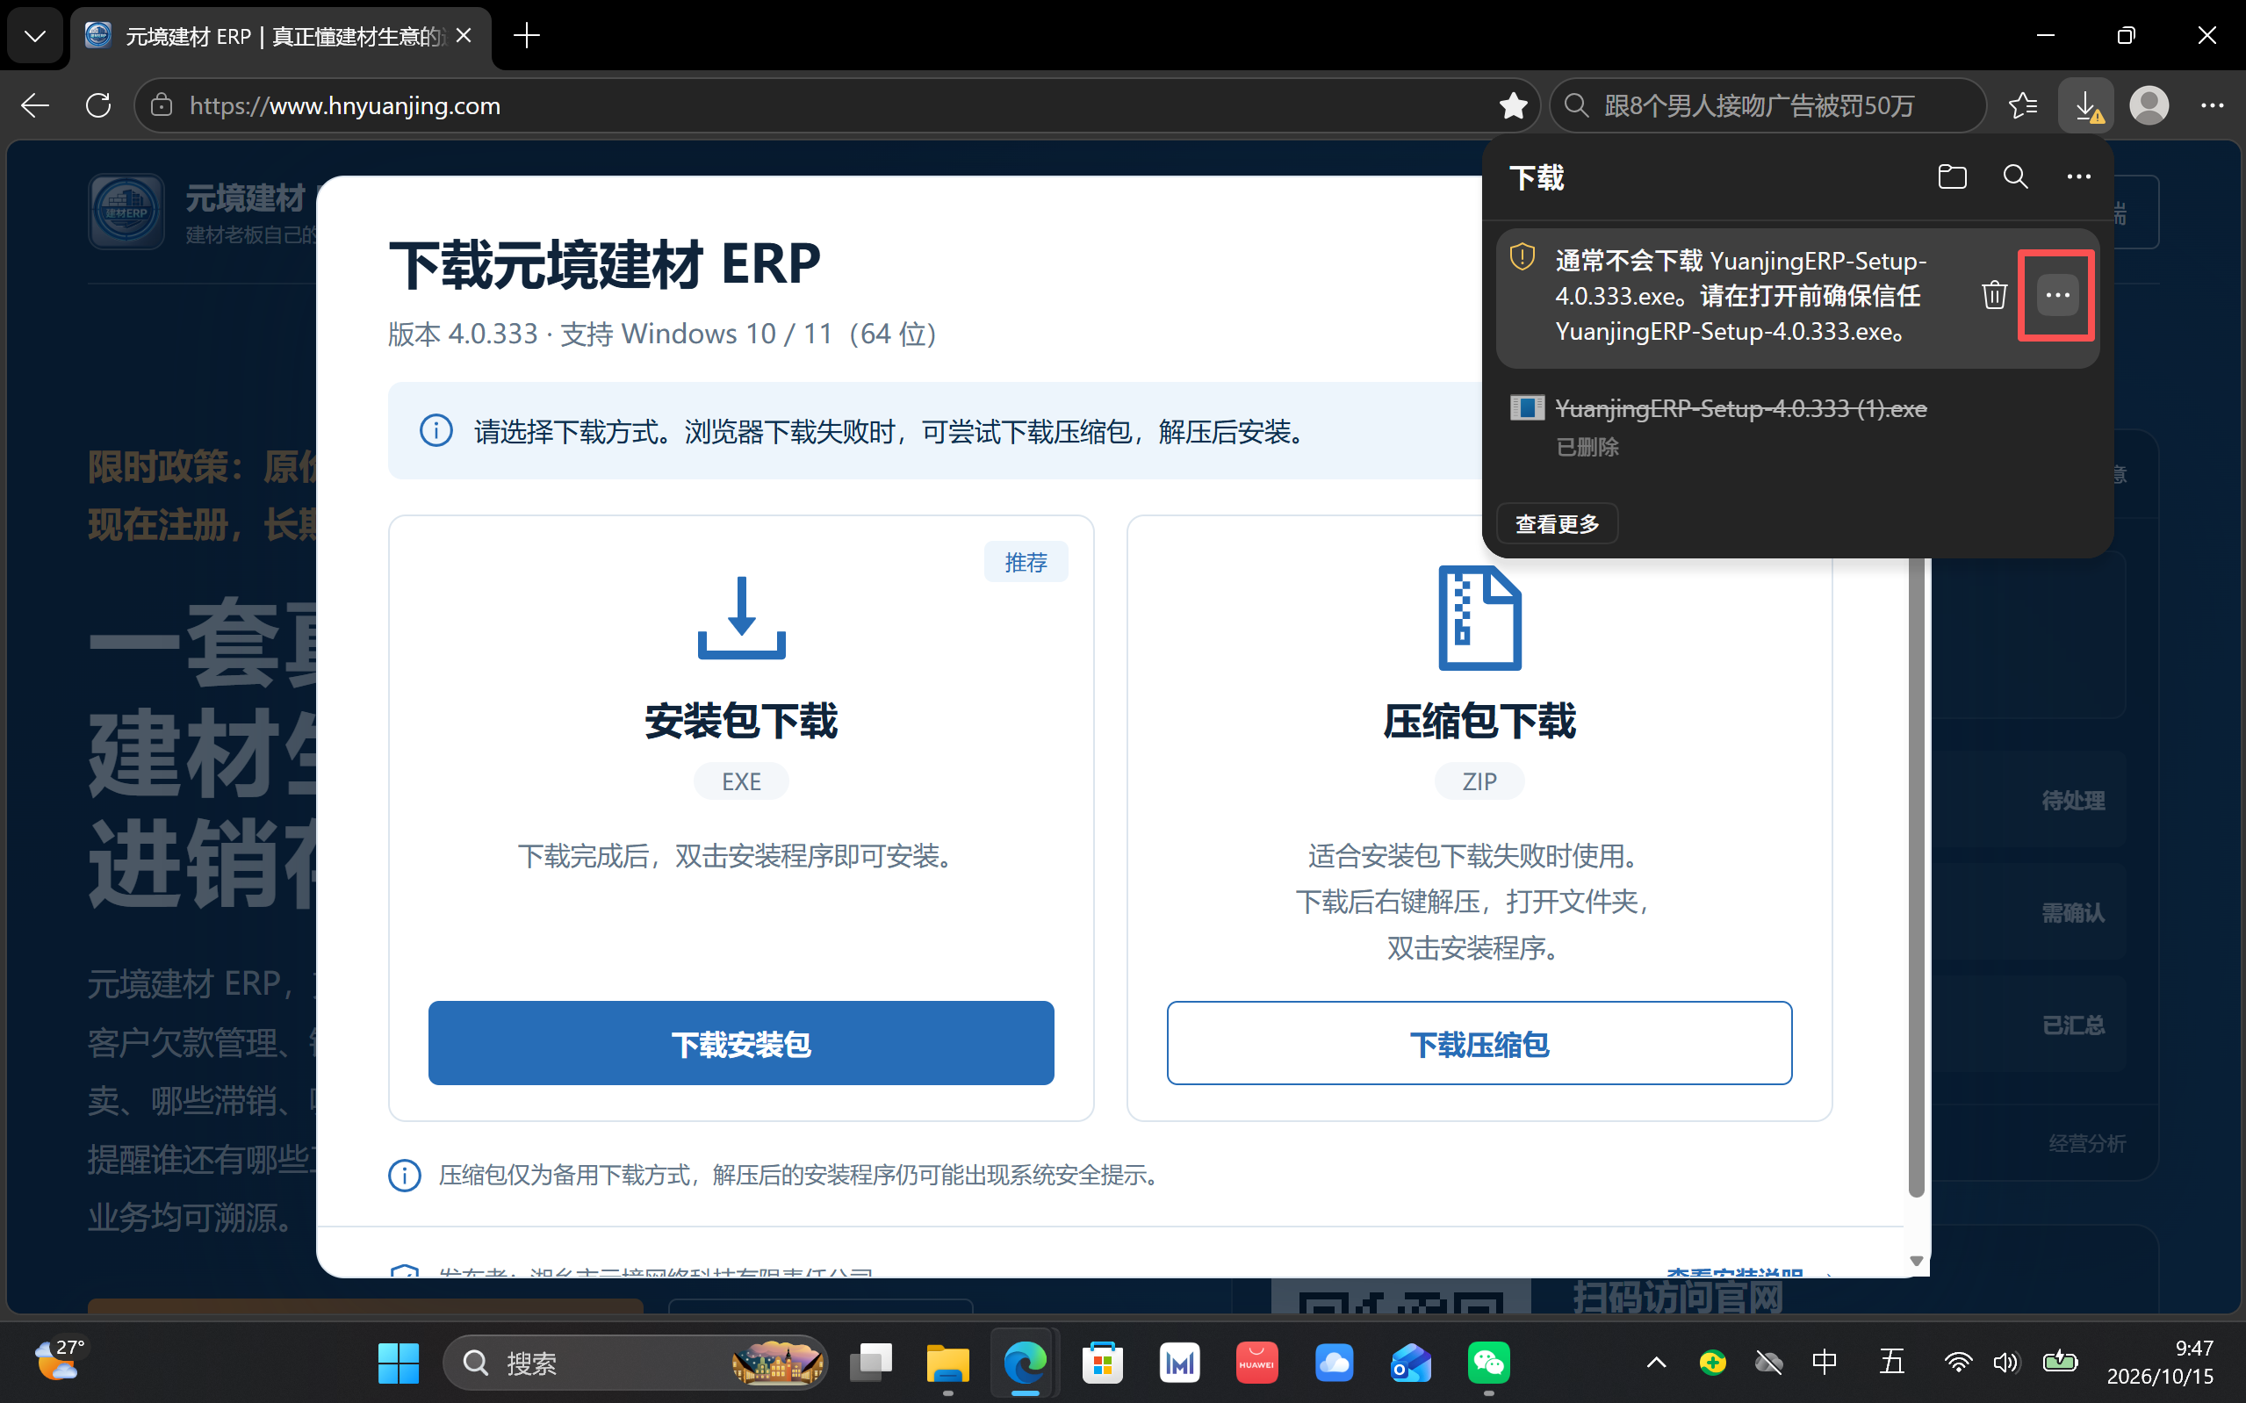Open more options in the downloads panel header
Screen dimensions: 2246x1403
(x=2078, y=176)
